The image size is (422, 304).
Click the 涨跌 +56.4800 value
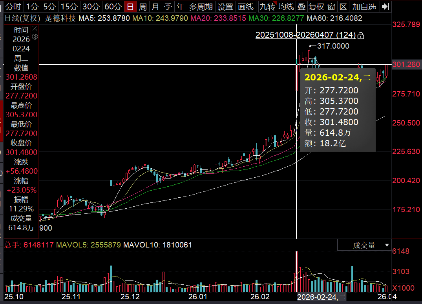22,171
